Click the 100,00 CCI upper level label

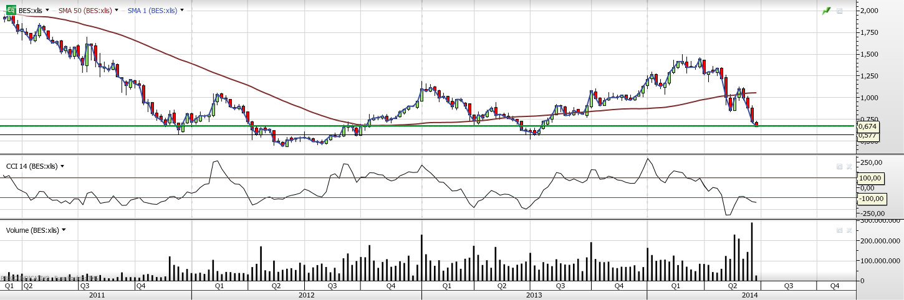coord(870,178)
